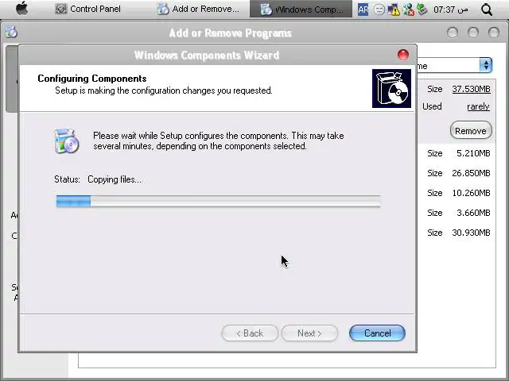Click the taskbar clock showing 07:37
This screenshot has width=509, height=381.
(x=451, y=10)
